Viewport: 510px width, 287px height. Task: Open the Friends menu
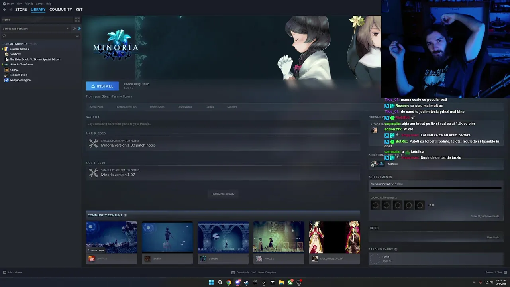click(29, 4)
